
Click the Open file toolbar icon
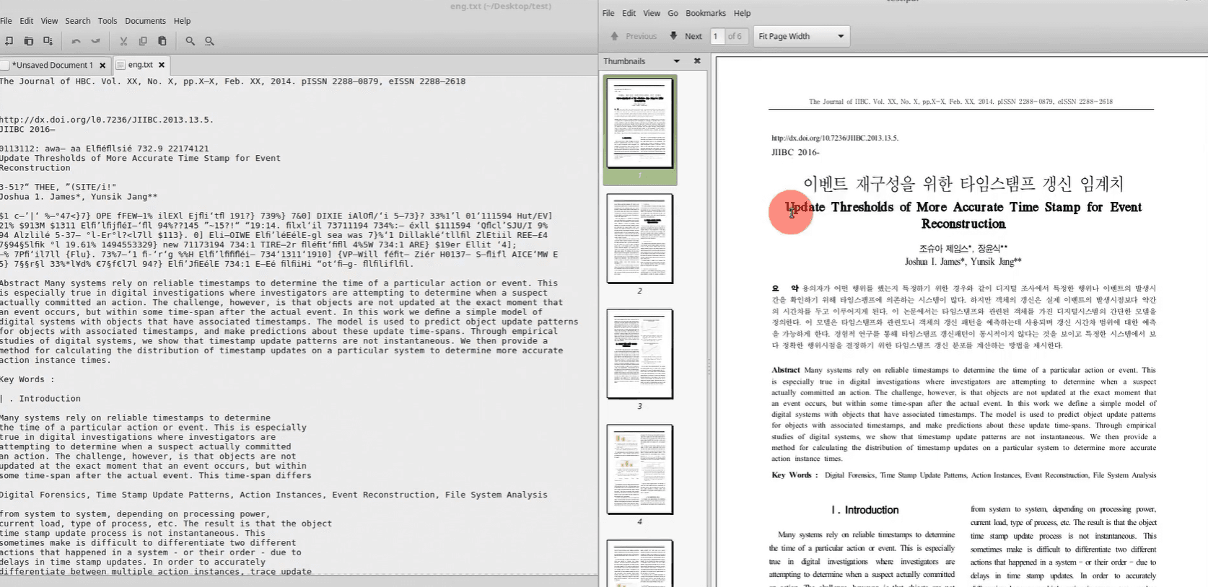[x=28, y=41]
